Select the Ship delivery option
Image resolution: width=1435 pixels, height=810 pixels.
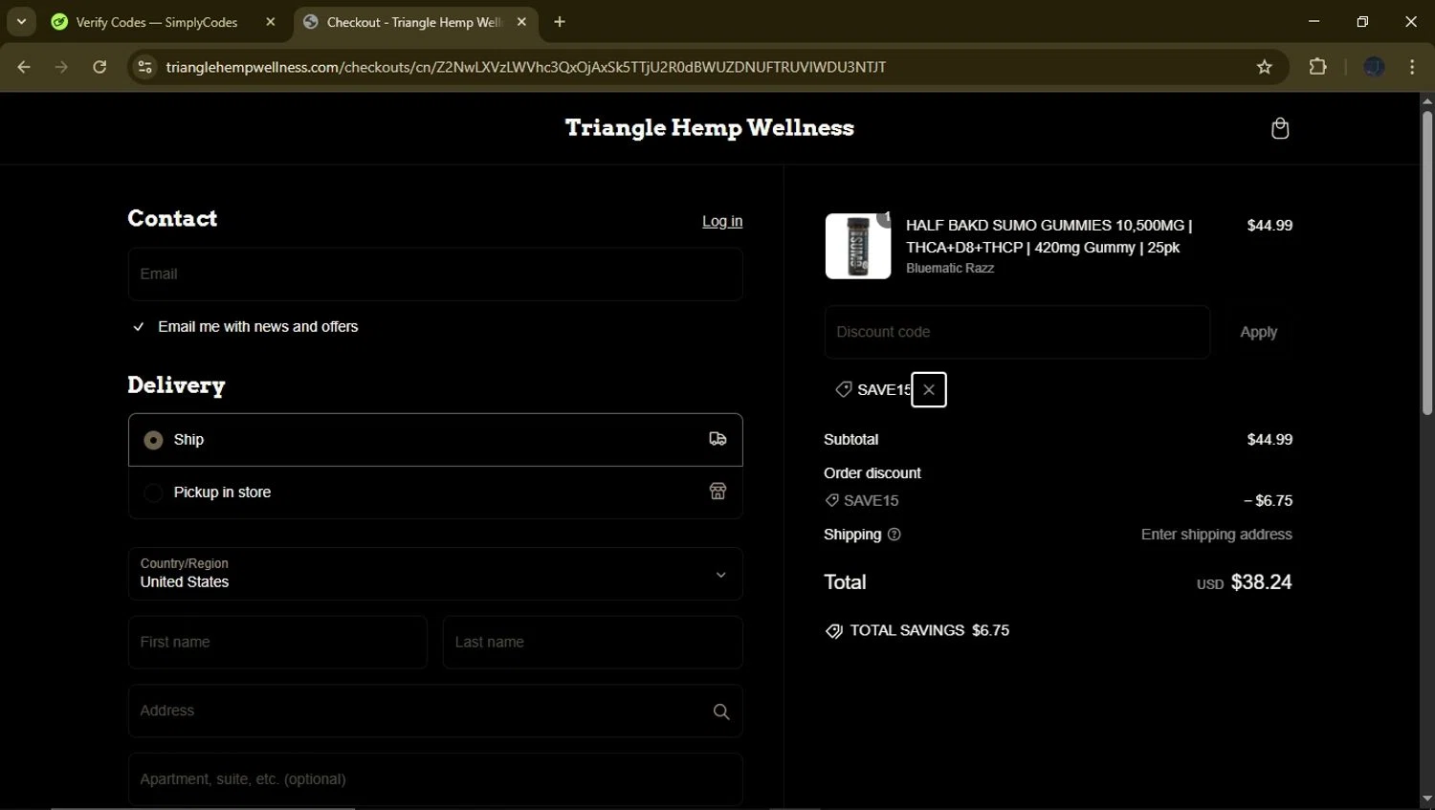coord(435,440)
